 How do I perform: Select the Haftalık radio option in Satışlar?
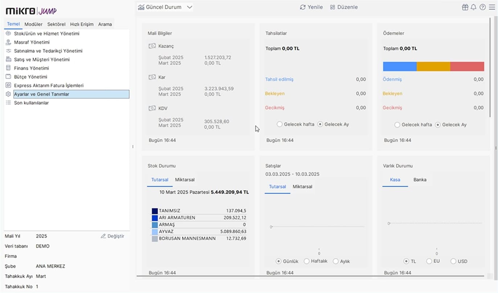pyautogui.click(x=307, y=261)
